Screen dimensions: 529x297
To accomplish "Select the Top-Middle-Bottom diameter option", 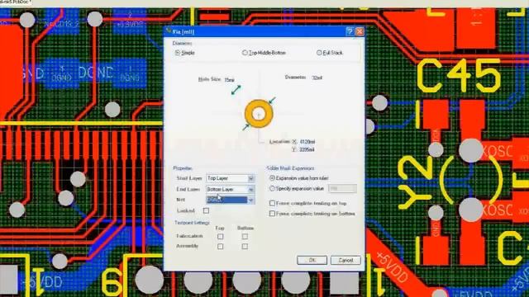I will [245, 53].
